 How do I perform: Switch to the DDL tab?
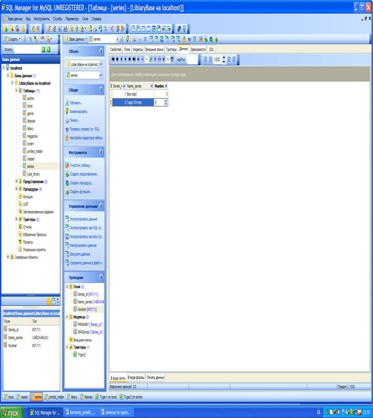pyautogui.click(x=211, y=50)
